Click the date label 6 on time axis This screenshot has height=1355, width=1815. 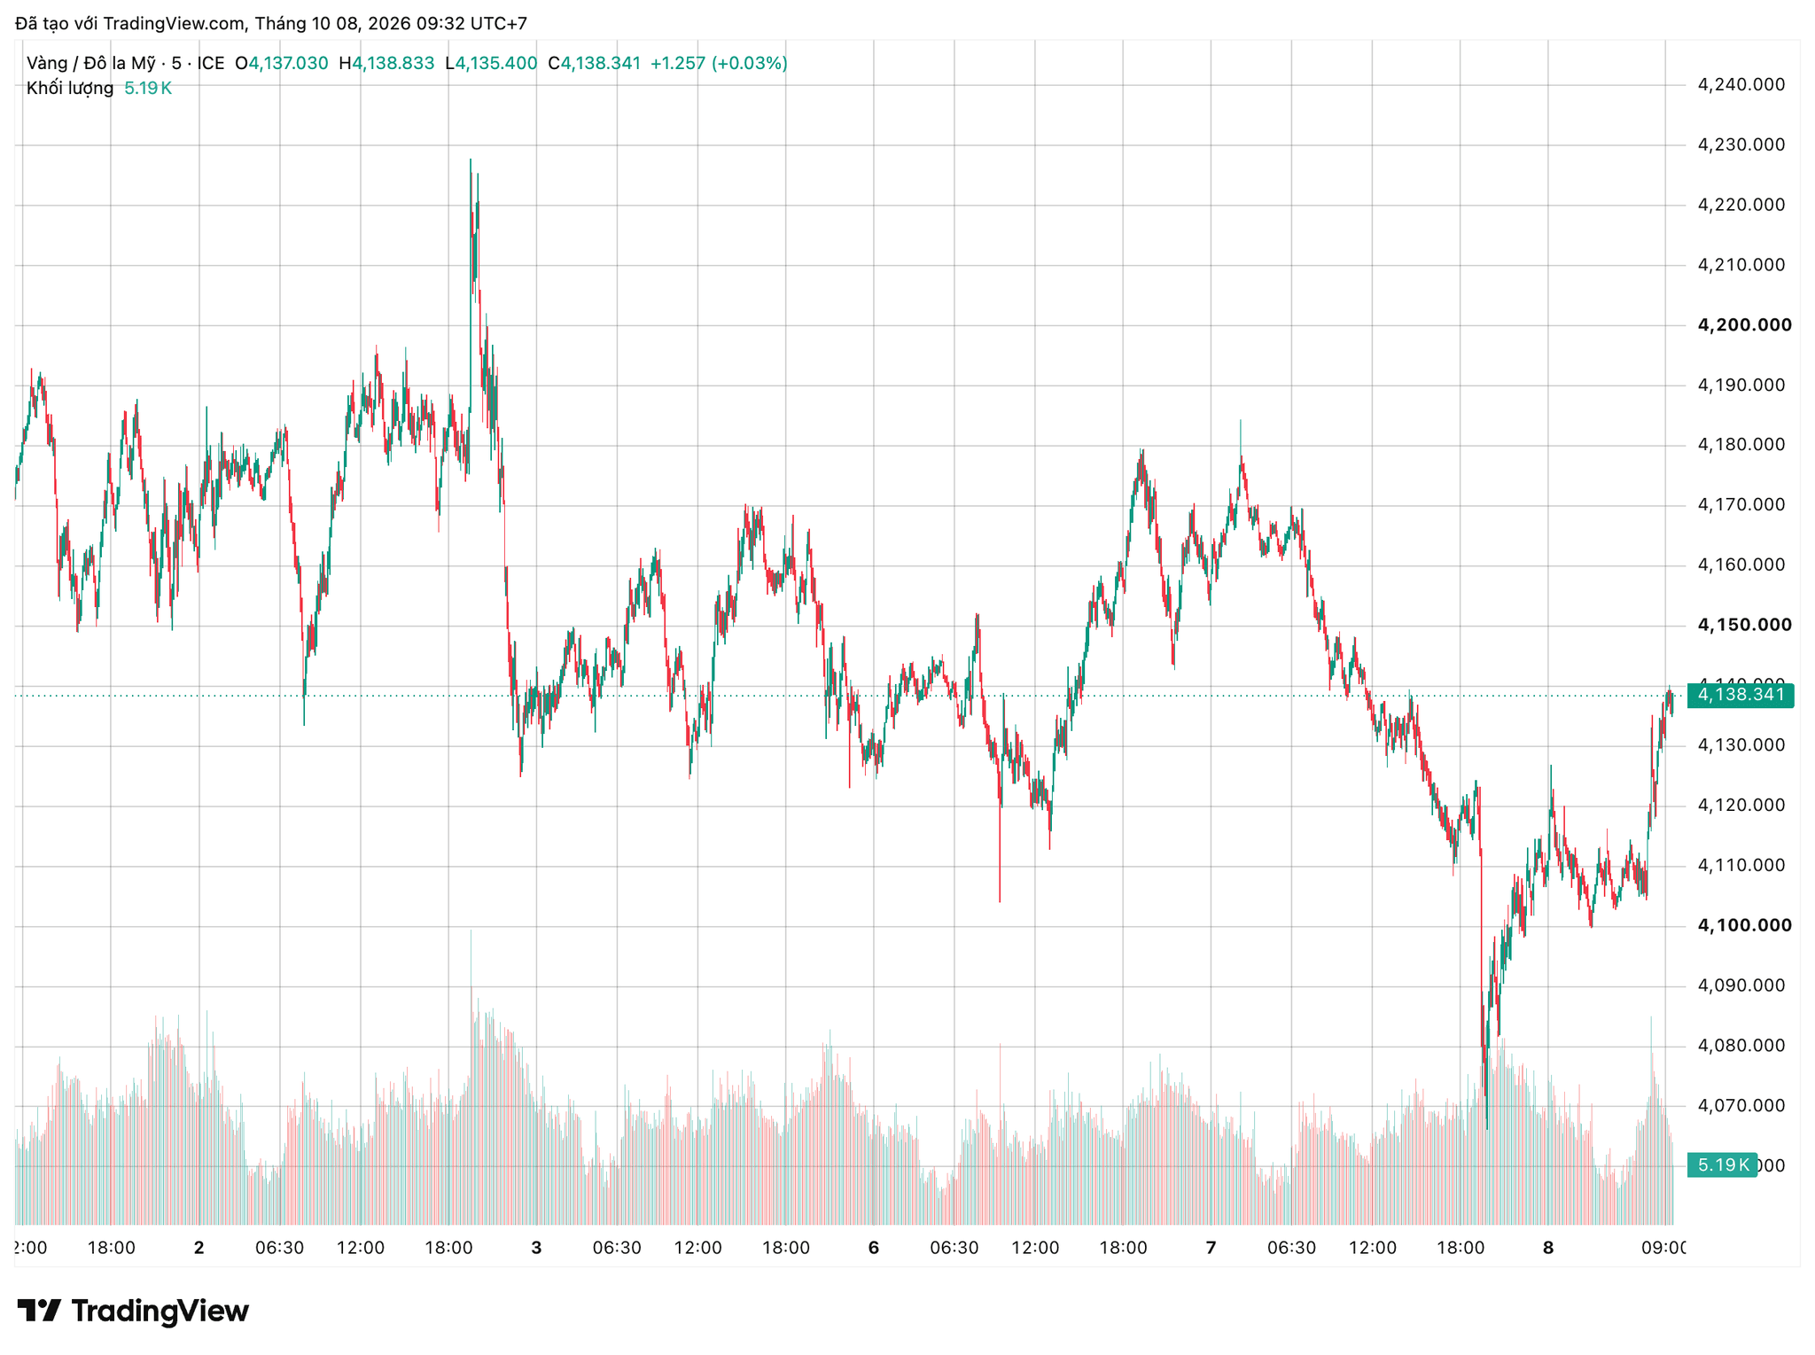click(x=874, y=1248)
